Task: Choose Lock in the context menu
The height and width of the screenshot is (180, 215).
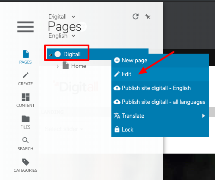Action: 160,130
